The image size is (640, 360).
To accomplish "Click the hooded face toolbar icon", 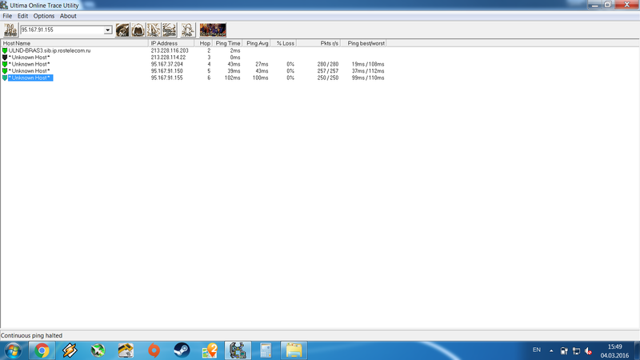I will pyautogui.click(x=122, y=30).
